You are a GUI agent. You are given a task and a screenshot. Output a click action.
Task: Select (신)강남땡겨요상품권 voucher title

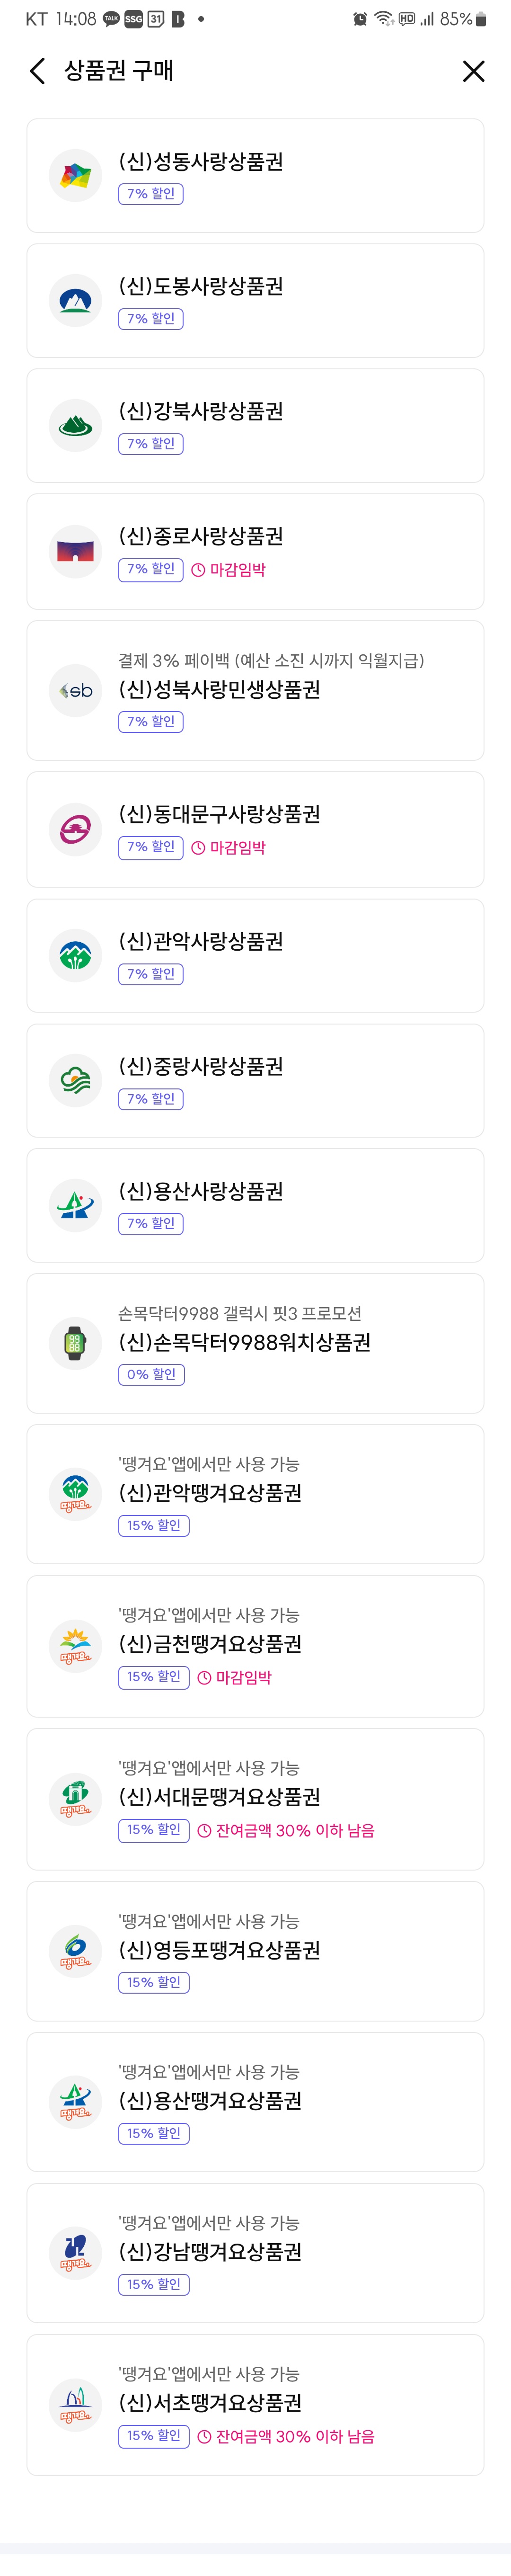(x=210, y=2251)
